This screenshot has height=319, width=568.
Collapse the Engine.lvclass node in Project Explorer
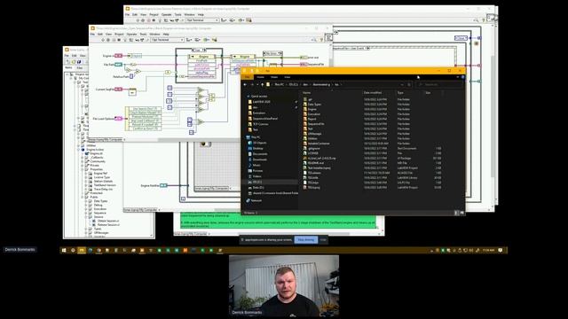coord(78,150)
